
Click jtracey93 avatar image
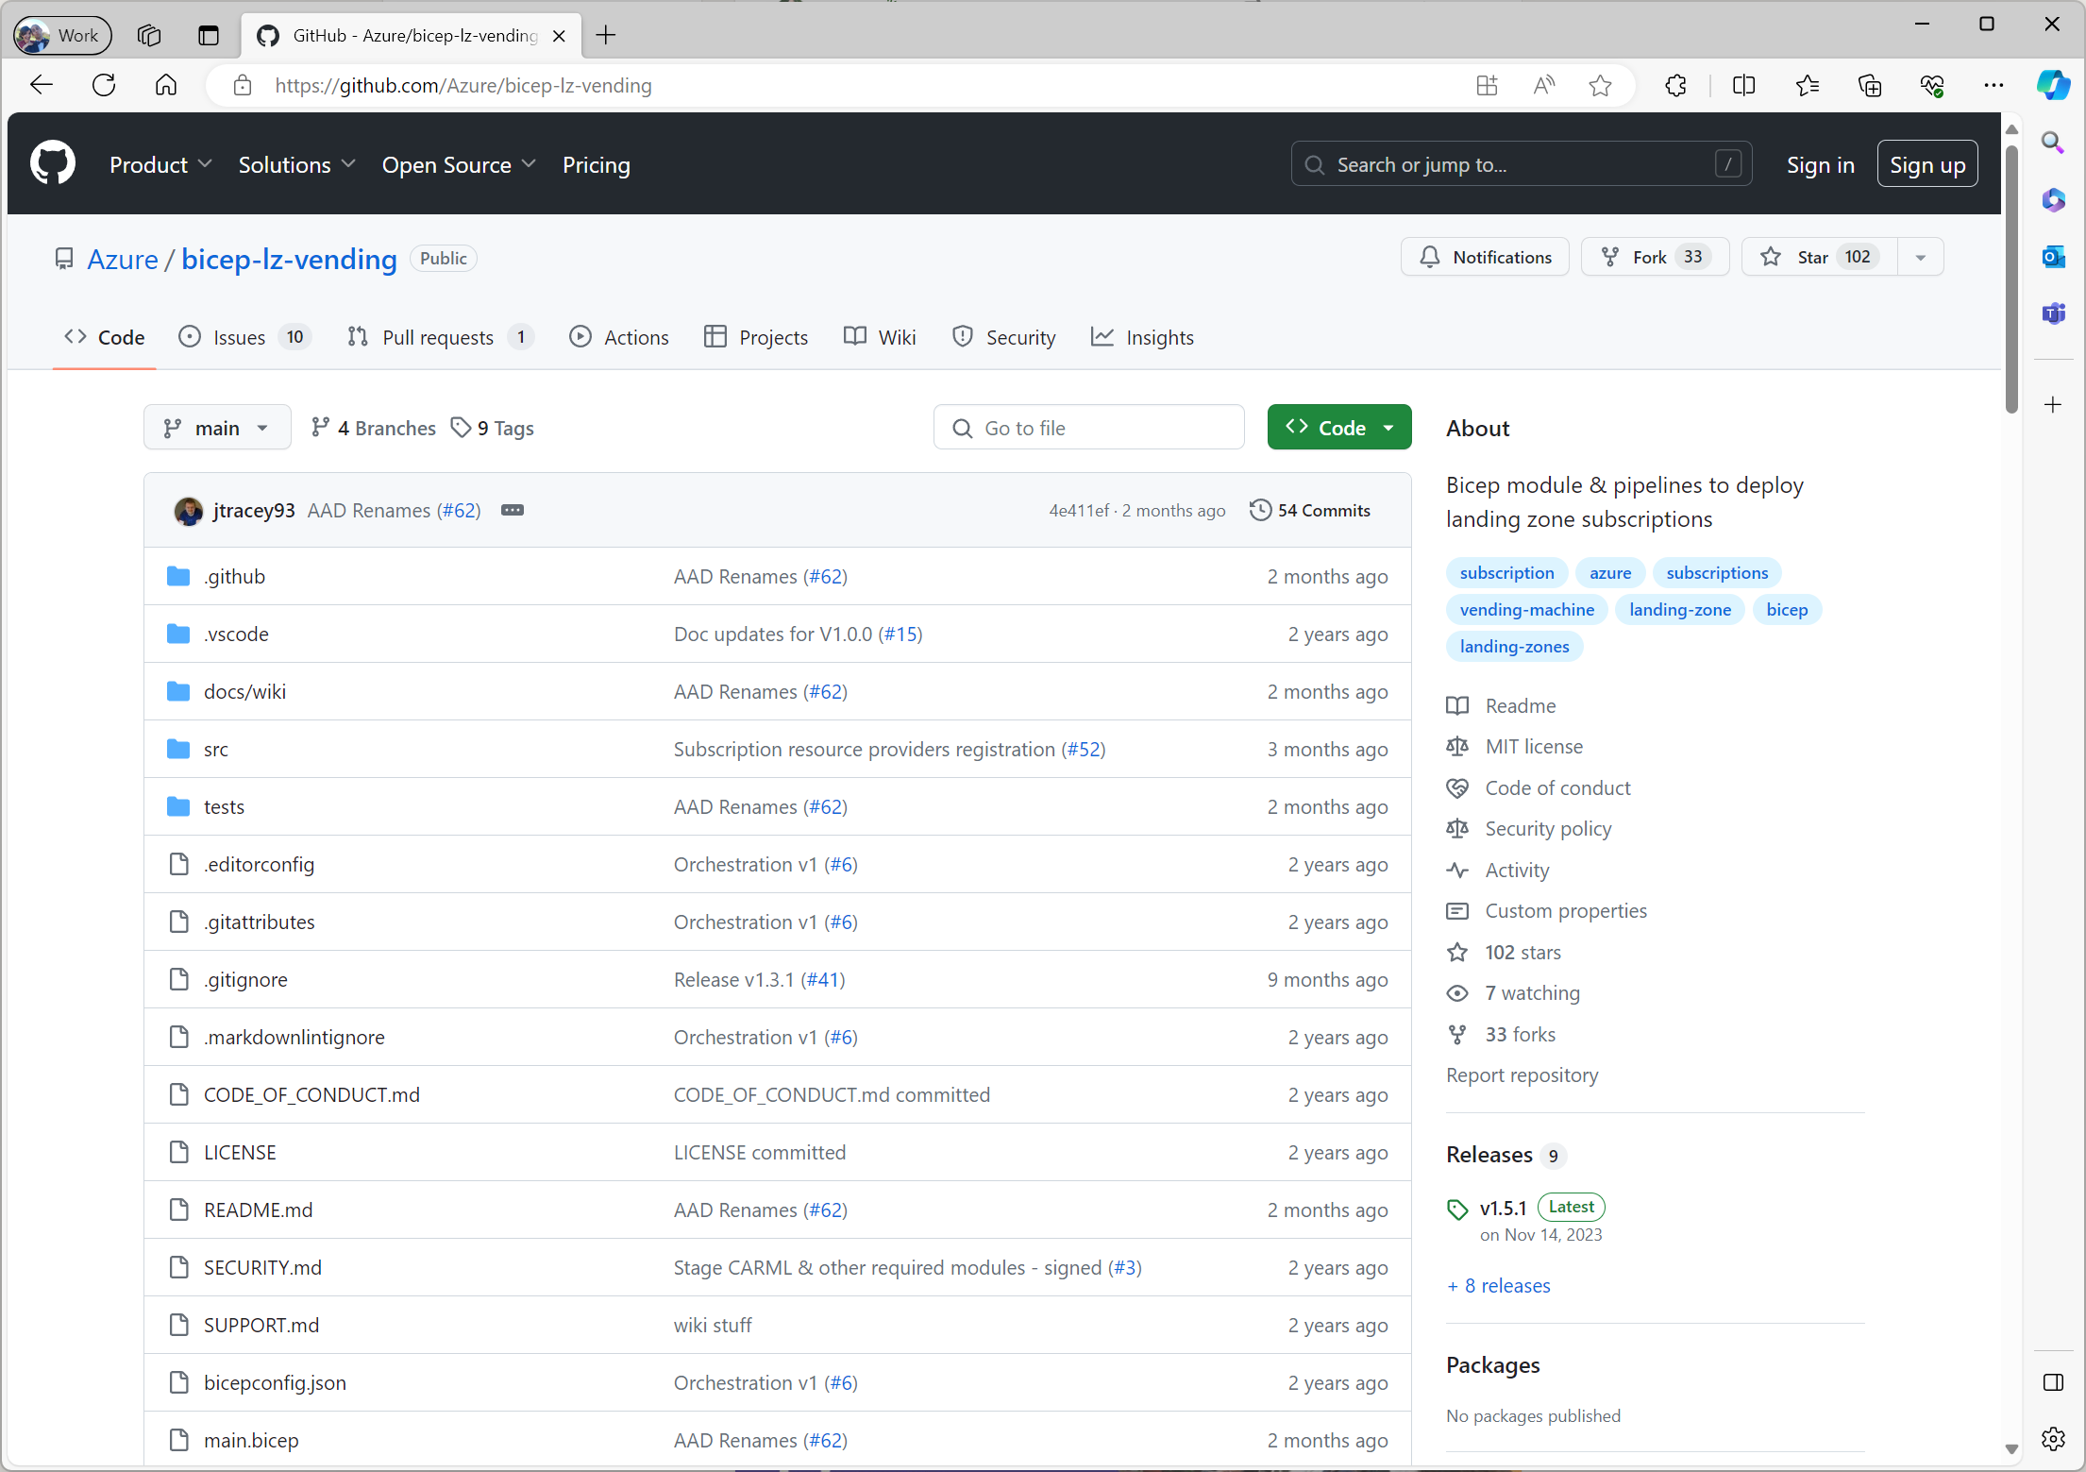tap(189, 511)
